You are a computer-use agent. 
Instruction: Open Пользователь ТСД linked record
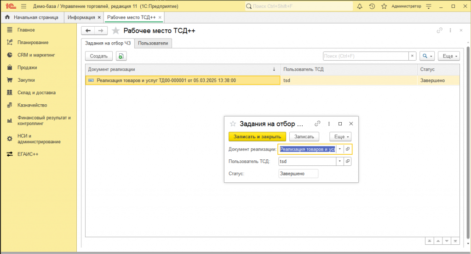click(348, 161)
